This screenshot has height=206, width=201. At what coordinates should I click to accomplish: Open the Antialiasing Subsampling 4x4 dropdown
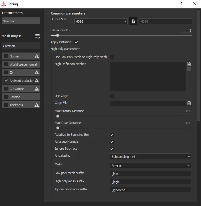tap(150, 156)
